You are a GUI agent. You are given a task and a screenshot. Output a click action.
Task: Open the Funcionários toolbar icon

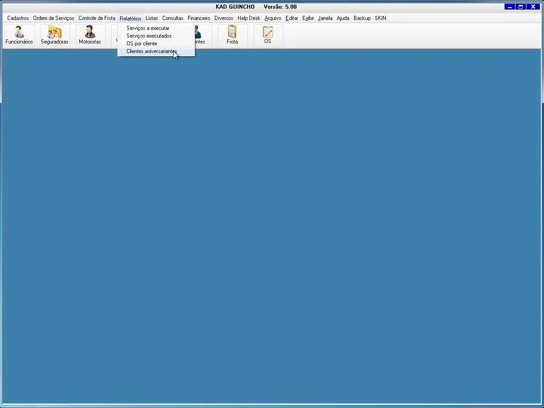pos(19,35)
